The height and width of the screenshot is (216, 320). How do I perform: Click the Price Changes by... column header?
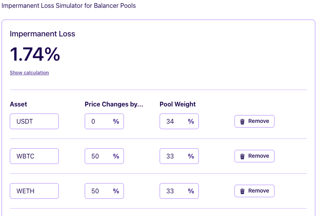114,104
